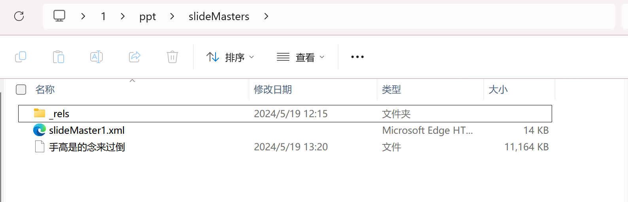Screen dimensions: 628x202
Task: Click the copy icon in toolbar
Action: (21, 57)
